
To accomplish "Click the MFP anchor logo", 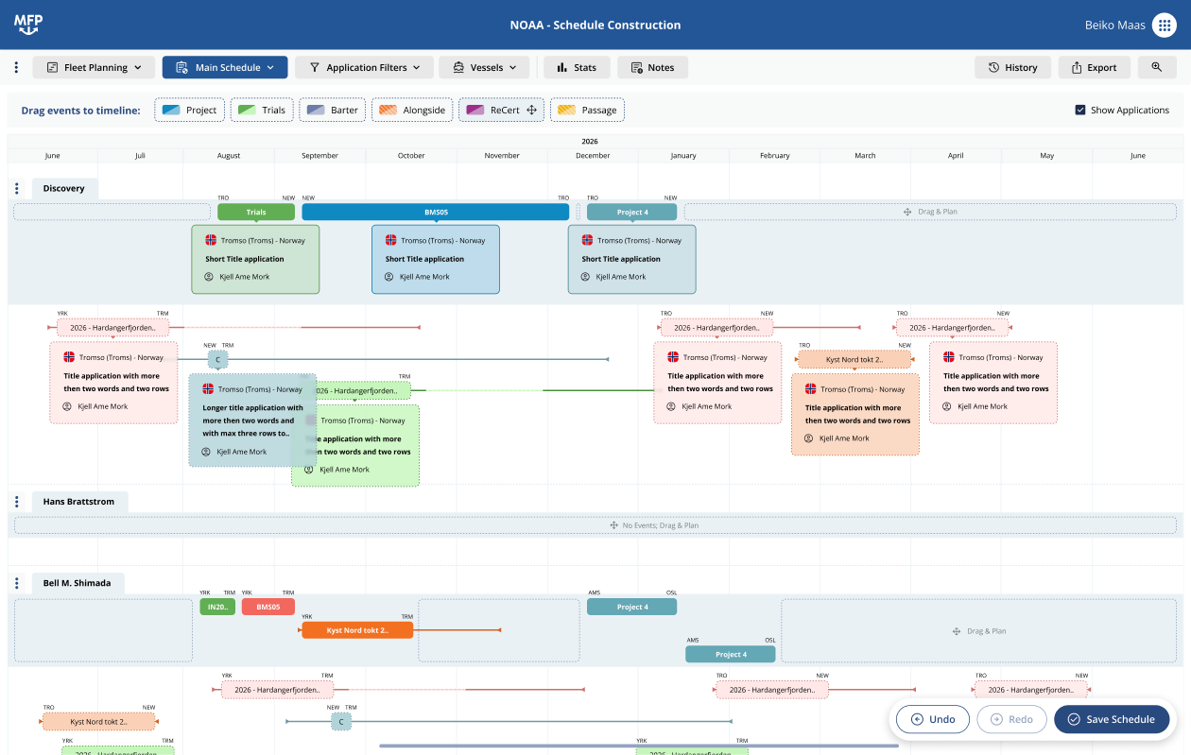I will point(28,25).
